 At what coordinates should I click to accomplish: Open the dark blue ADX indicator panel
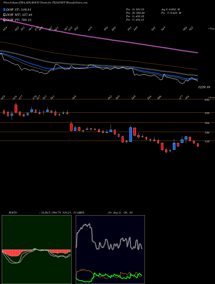(110, 250)
